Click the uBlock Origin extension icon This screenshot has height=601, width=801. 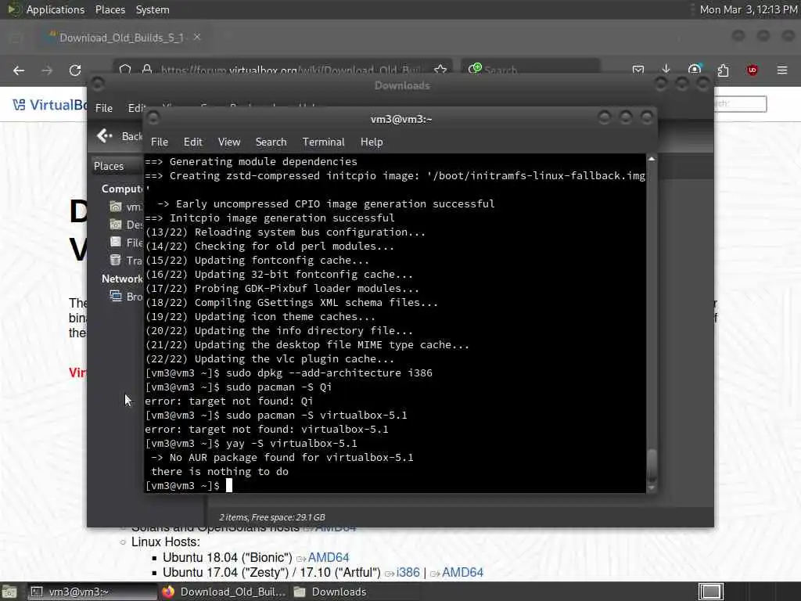point(752,70)
